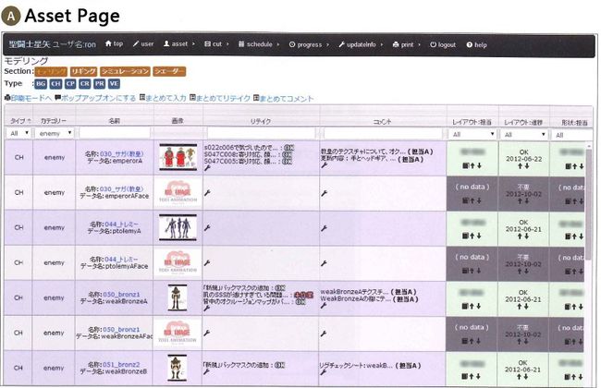Open the 030_サガ(教皇) emperorAFace name link
This screenshot has height=388, width=601.
(x=121, y=188)
